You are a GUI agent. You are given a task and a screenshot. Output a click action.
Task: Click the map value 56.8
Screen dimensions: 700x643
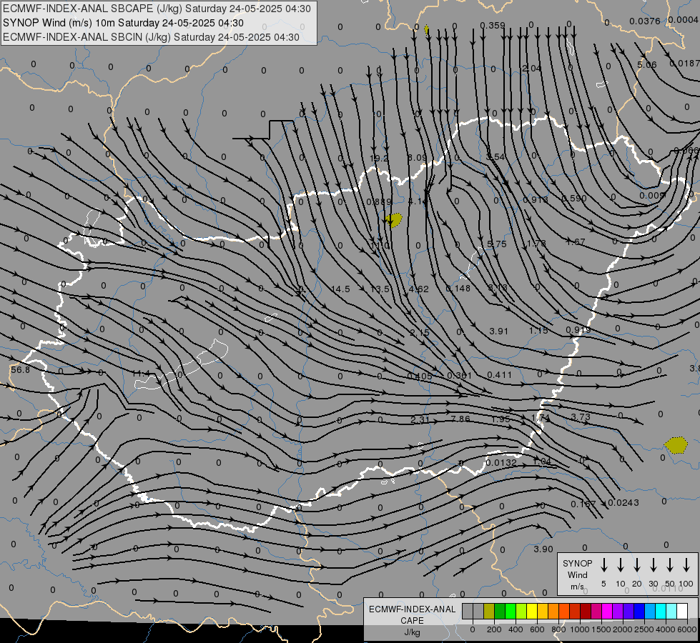pos(20,370)
